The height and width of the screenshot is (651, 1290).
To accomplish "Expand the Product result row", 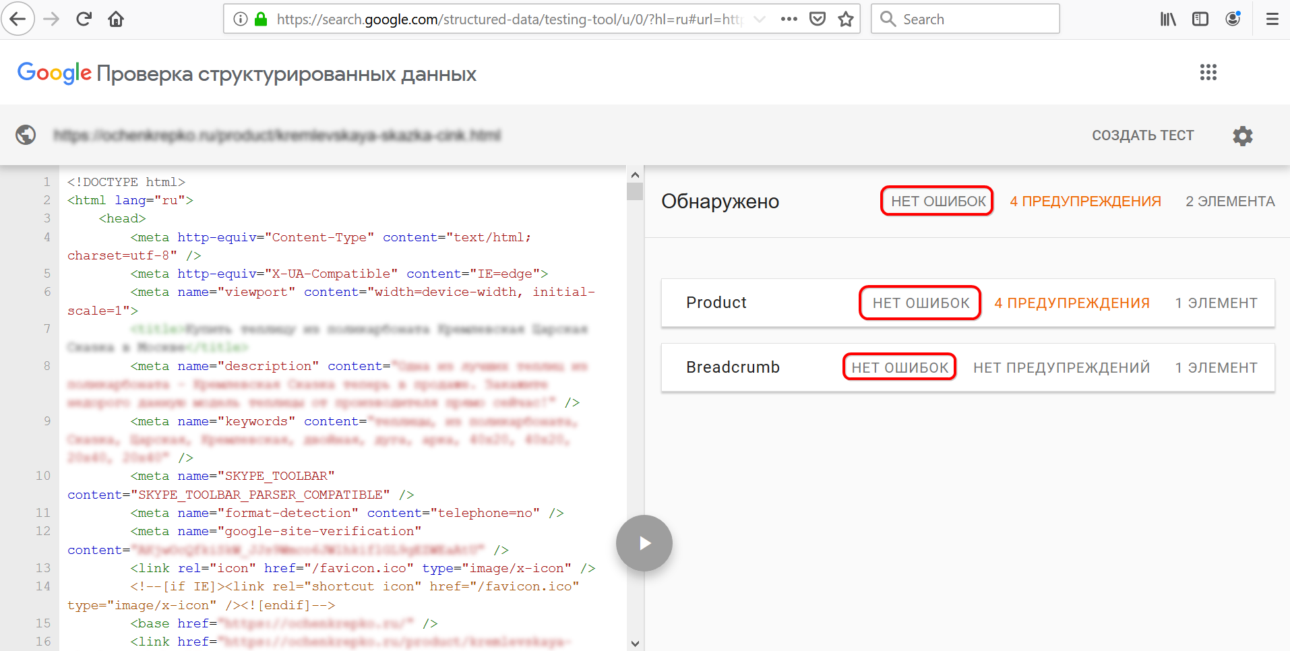I will (968, 303).
